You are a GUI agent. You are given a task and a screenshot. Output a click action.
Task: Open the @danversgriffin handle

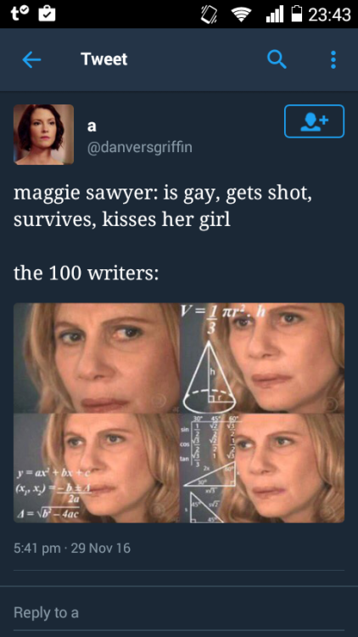(140, 148)
